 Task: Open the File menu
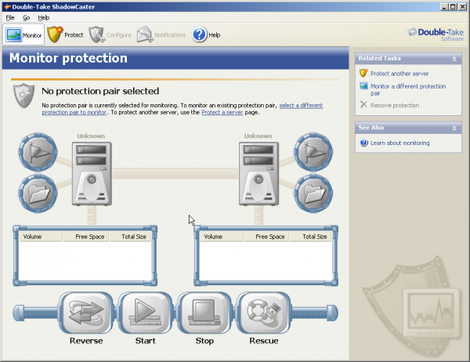coord(10,18)
